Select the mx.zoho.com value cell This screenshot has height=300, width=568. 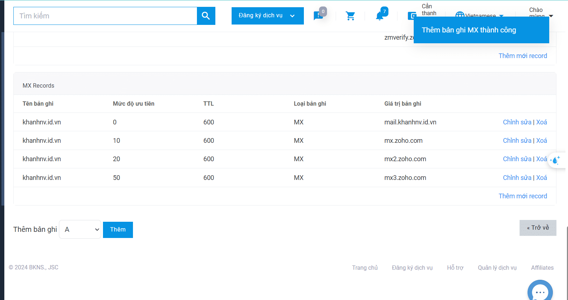click(x=403, y=141)
